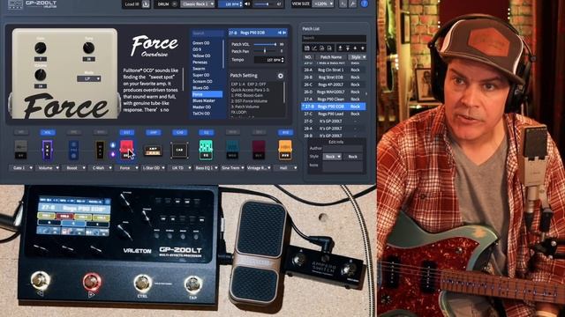The width and height of the screenshot is (565, 317).
Task: Open the Classic Rock 1 drum dropdown
Action: (x=198, y=4)
